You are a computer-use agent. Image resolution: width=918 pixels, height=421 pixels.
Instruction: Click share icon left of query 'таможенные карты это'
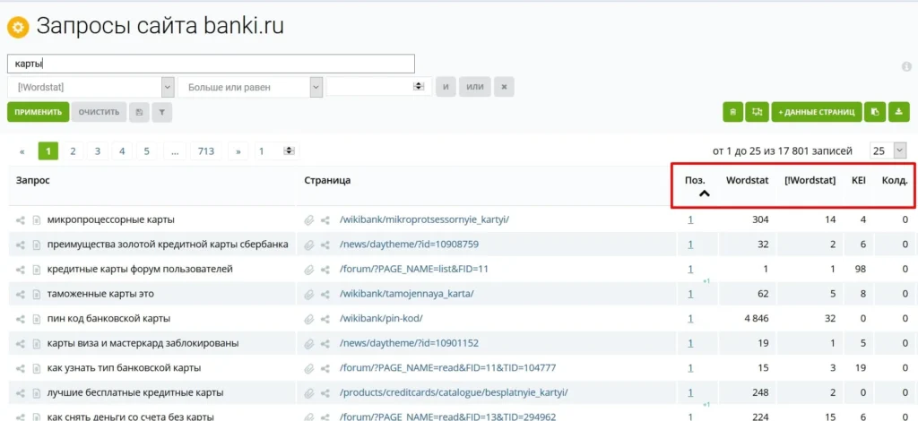(21, 294)
